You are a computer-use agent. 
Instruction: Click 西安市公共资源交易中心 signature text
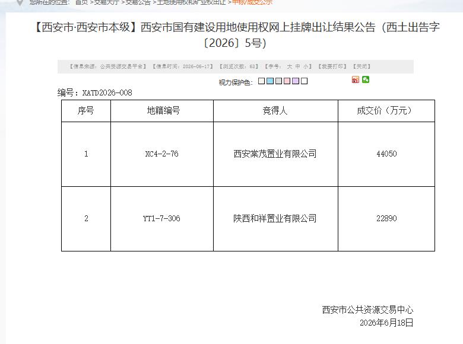pos(367,310)
